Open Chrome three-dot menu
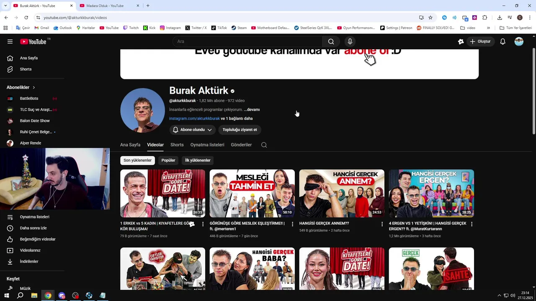 point(530,18)
